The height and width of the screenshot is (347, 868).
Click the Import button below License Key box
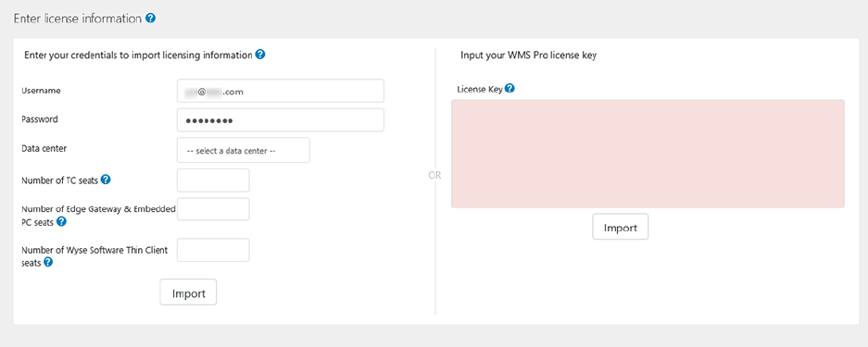pos(620,227)
